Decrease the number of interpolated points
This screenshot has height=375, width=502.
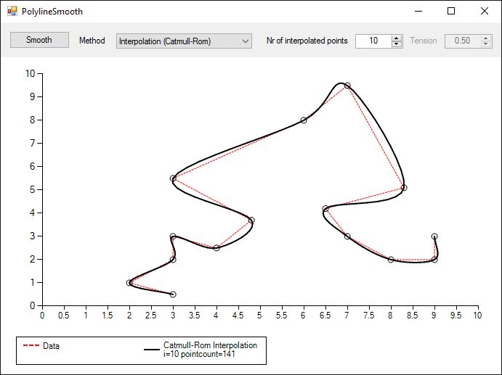click(x=397, y=44)
